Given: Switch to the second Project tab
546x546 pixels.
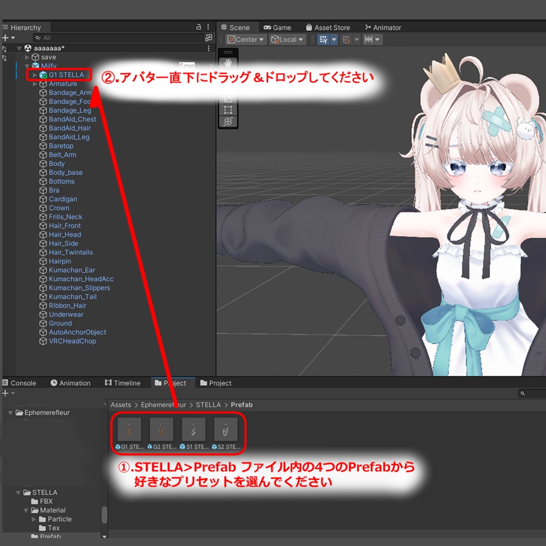Looking at the screenshot, I should coord(216,383).
